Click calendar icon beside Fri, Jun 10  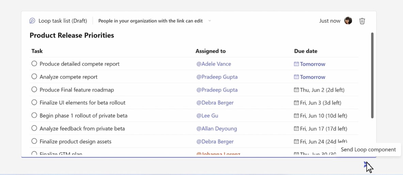tap(296, 116)
